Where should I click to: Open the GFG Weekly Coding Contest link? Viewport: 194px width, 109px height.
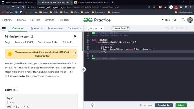click(74, 54)
